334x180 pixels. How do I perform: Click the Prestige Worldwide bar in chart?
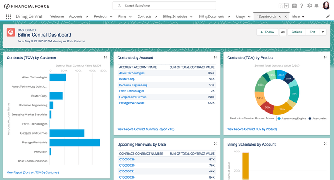coord(75,143)
